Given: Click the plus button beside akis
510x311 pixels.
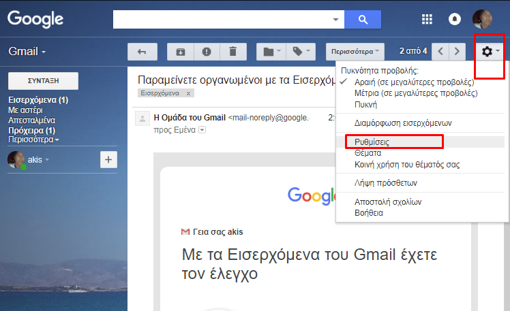Looking at the screenshot, I should coord(108,160).
